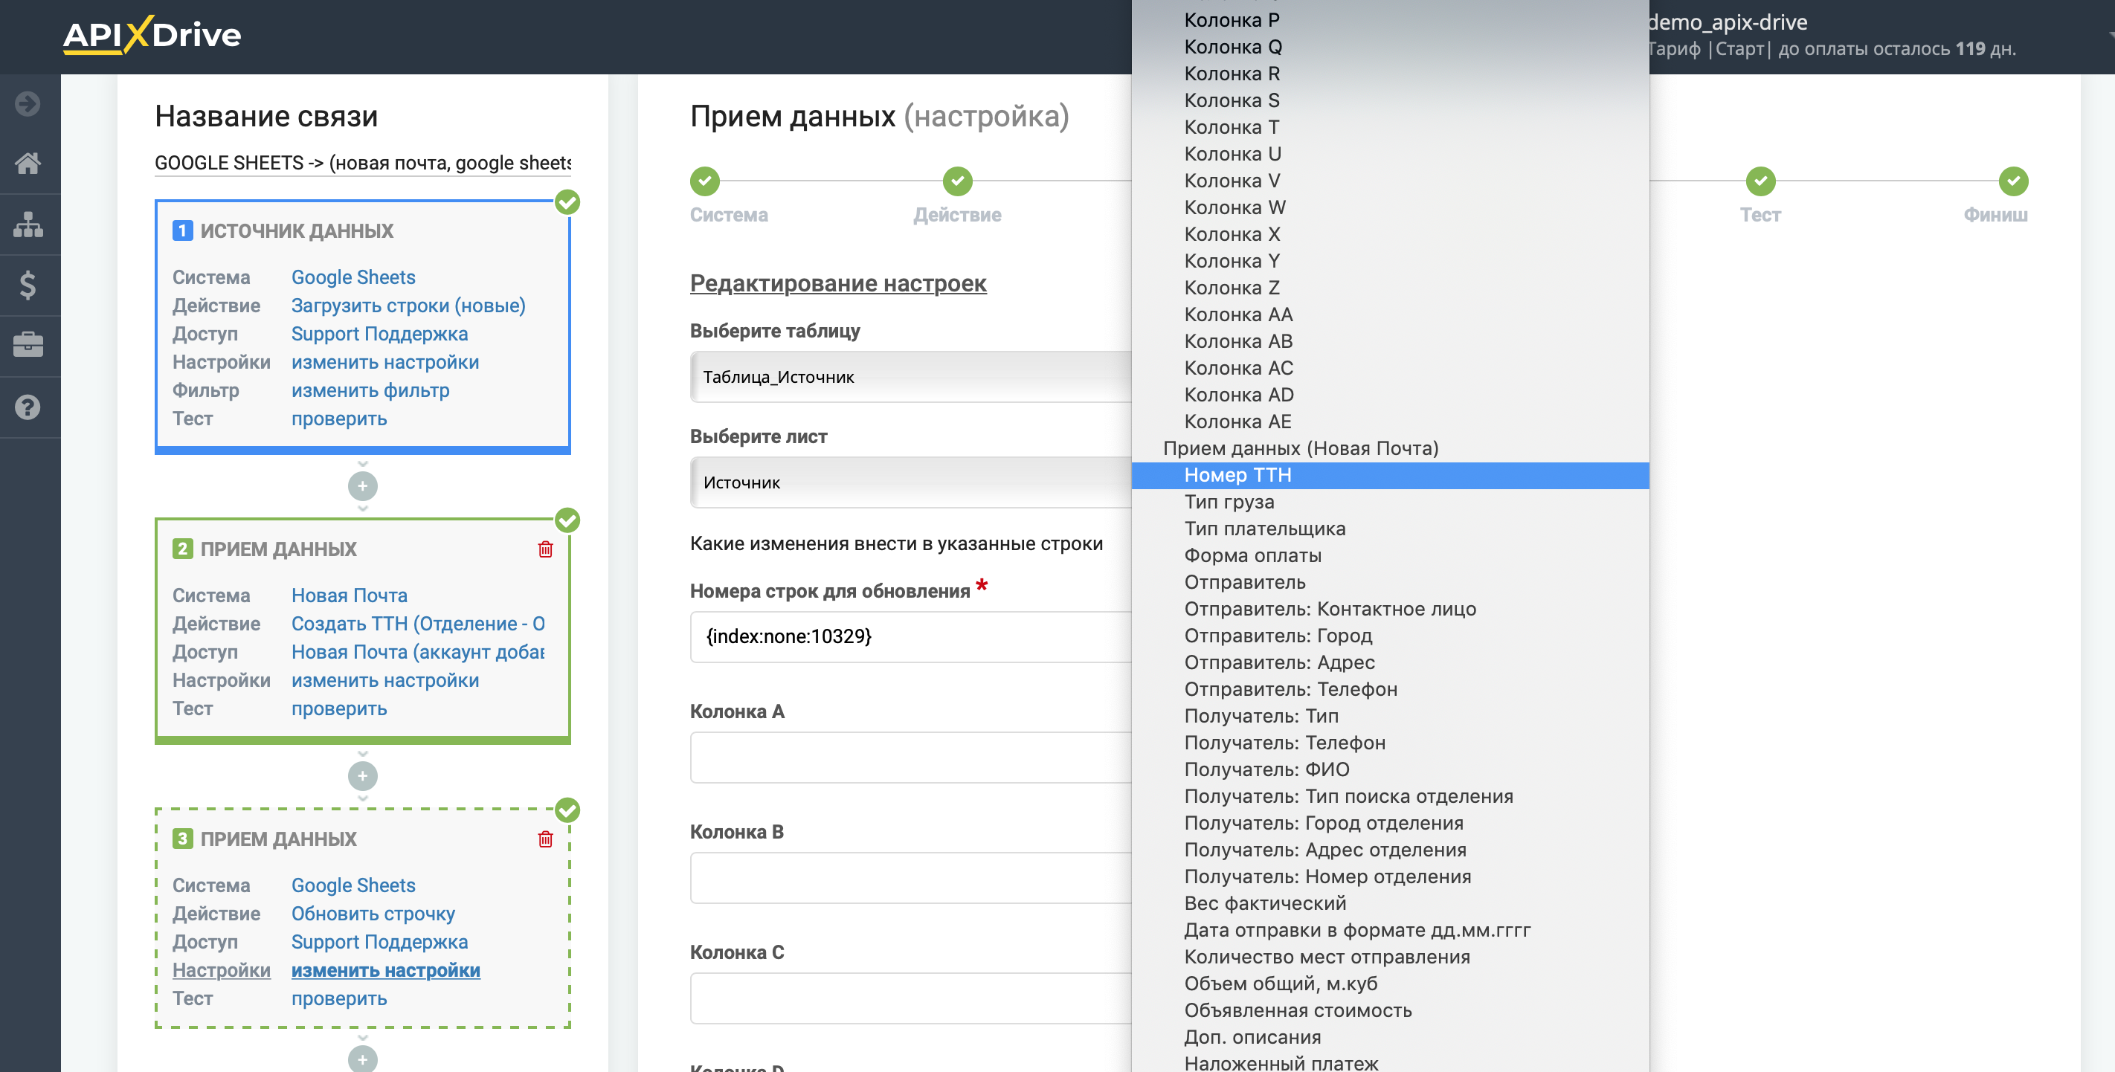Image resolution: width=2115 pixels, height=1072 pixels.
Task: Select Получатель: Номер отделения option
Action: coord(1390,876)
